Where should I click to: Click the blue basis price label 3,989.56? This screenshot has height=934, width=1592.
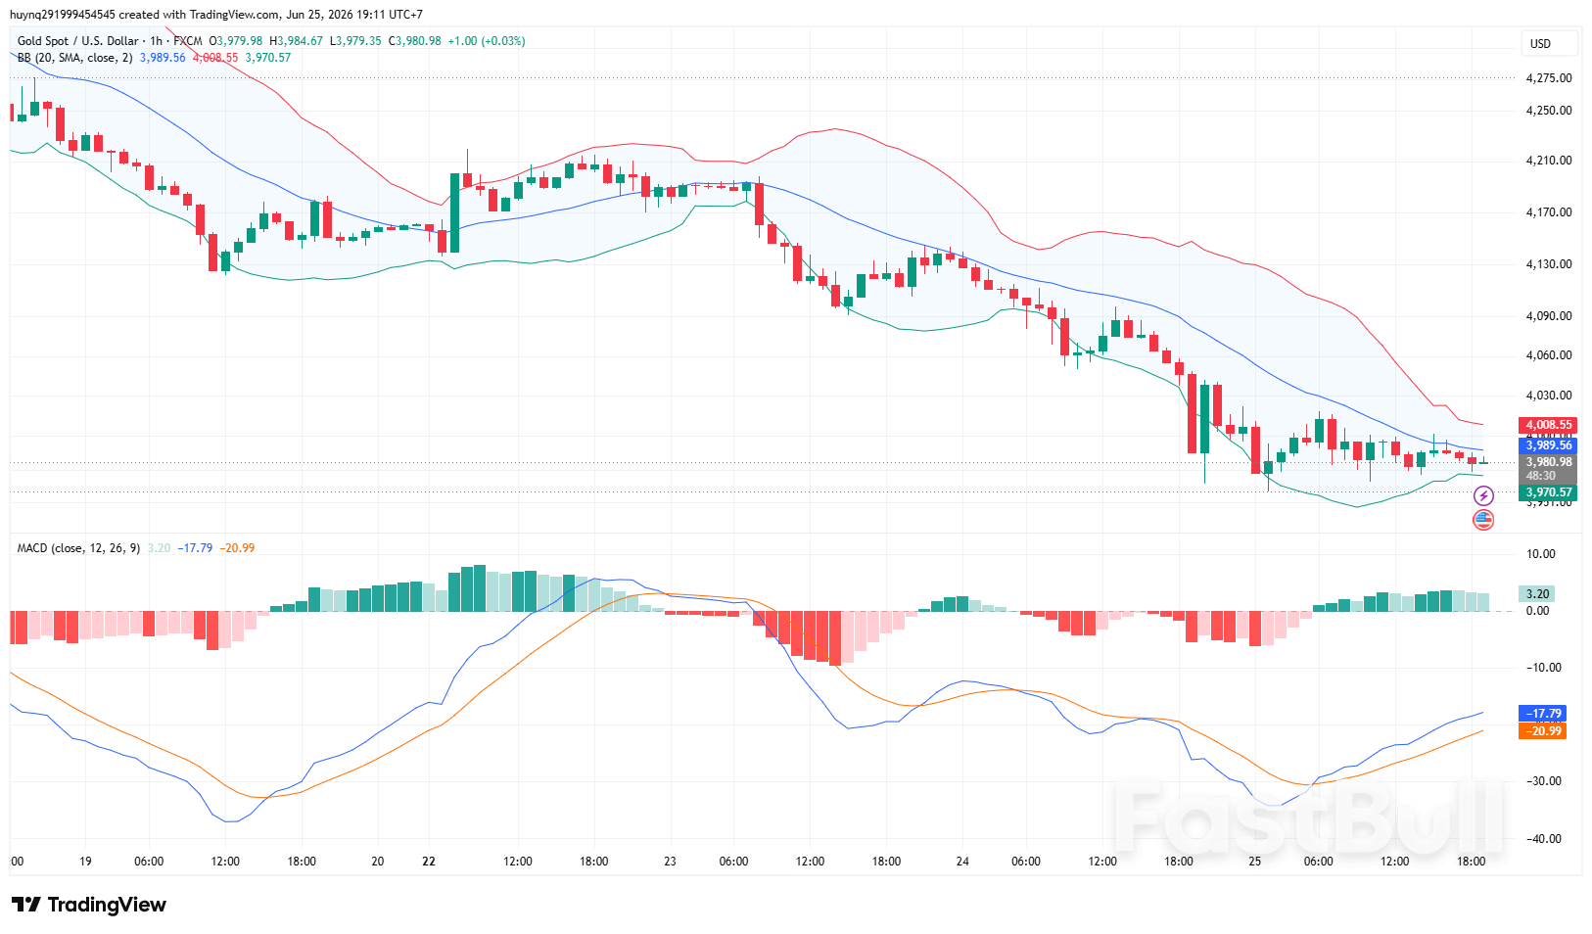[x=1548, y=445]
